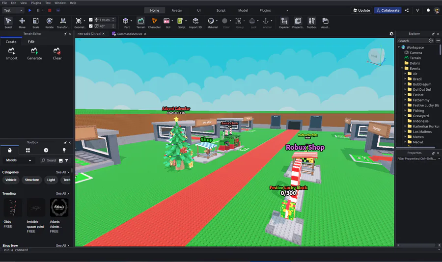Toggle move snapping checkbox for studs
Viewport: 442px width, 262px height.
(91, 20)
